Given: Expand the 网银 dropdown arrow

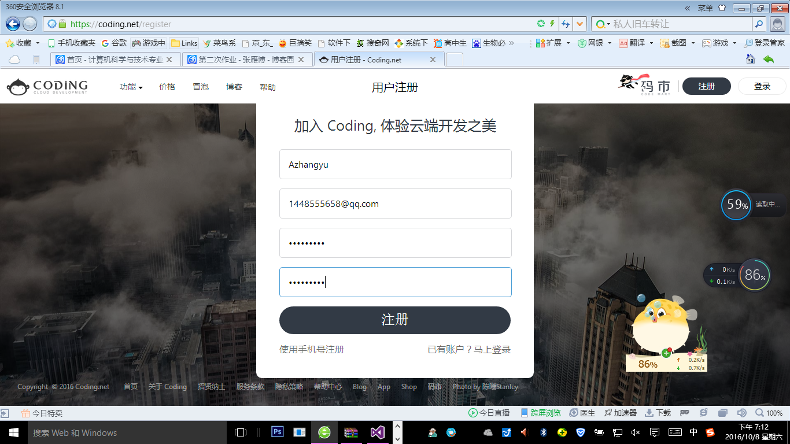Looking at the screenshot, I should point(609,43).
